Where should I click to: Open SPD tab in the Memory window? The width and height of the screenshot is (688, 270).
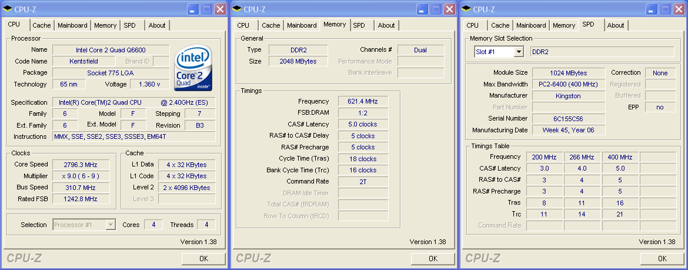pos(359,25)
